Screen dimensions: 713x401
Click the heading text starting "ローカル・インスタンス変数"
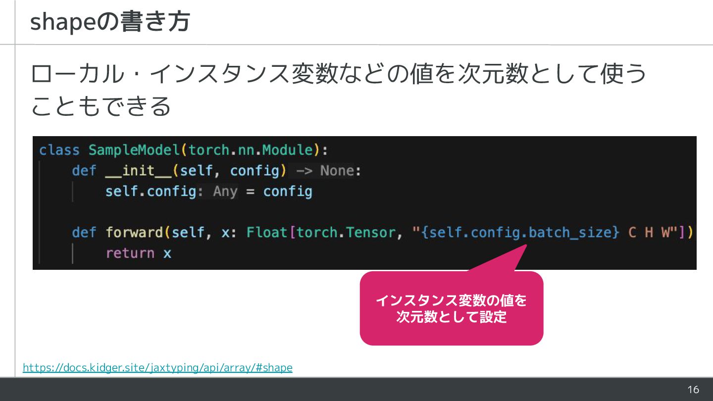[x=339, y=74]
